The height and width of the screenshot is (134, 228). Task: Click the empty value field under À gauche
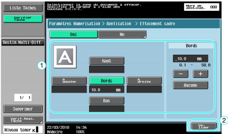69,89
